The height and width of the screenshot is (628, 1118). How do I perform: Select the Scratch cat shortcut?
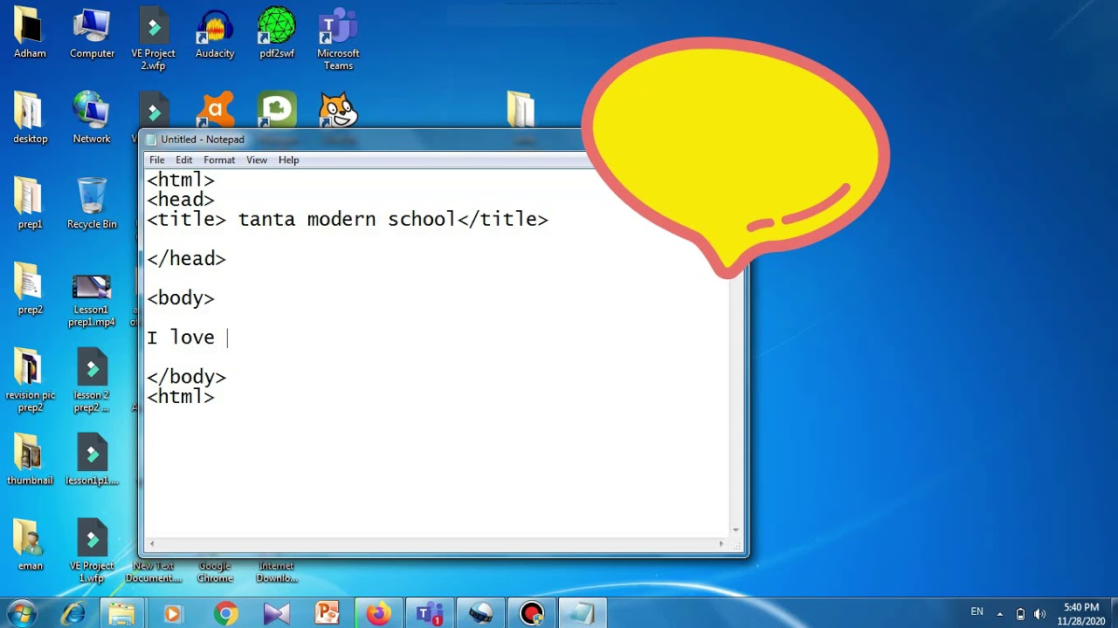(338, 110)
